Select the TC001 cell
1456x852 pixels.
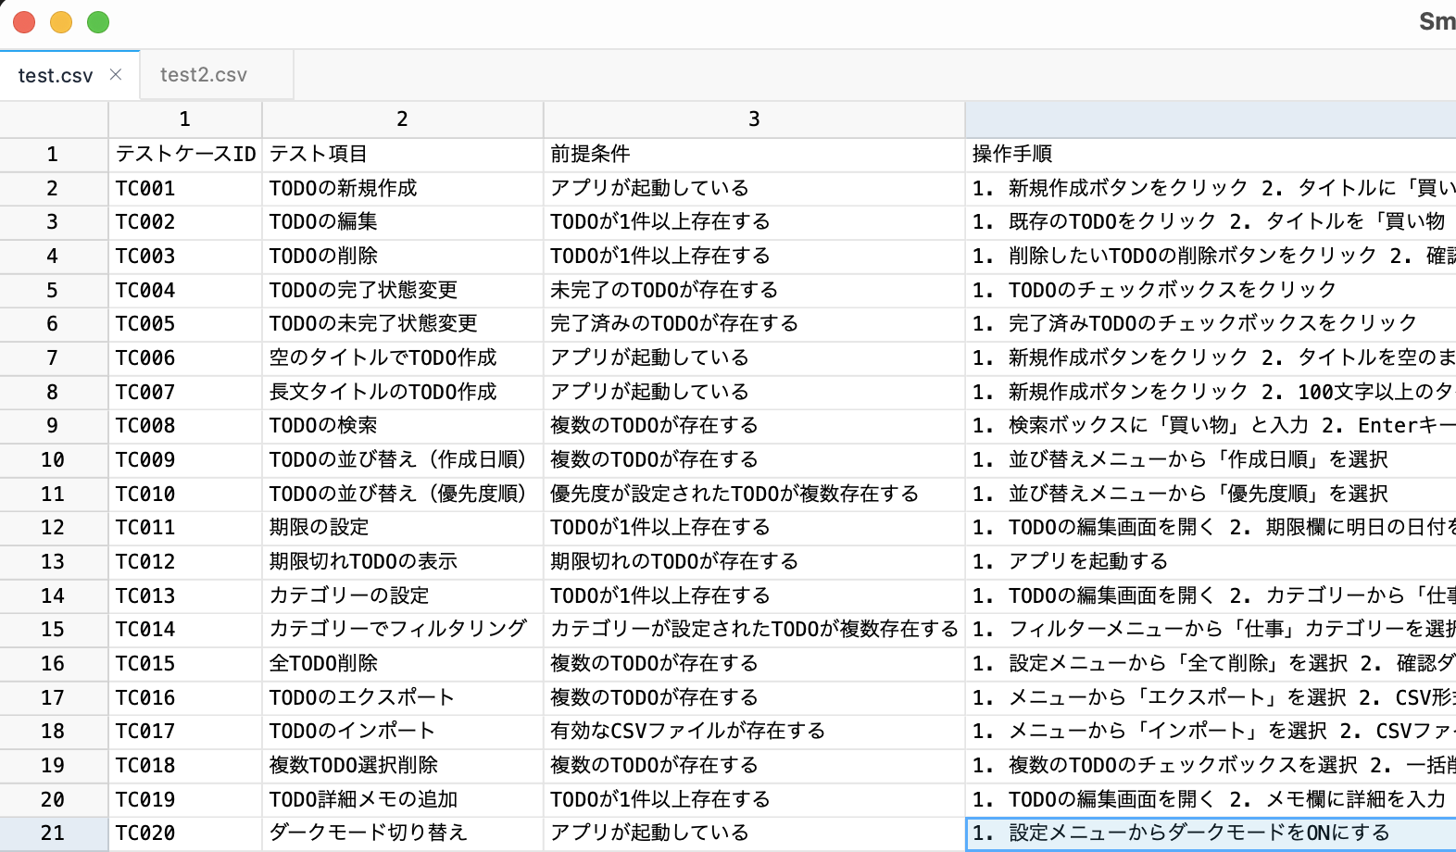click(x=185, y=189)
